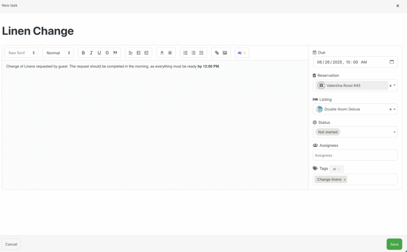
Task: Open the AI assistant in the toolbar
Action: click(242, 53)
